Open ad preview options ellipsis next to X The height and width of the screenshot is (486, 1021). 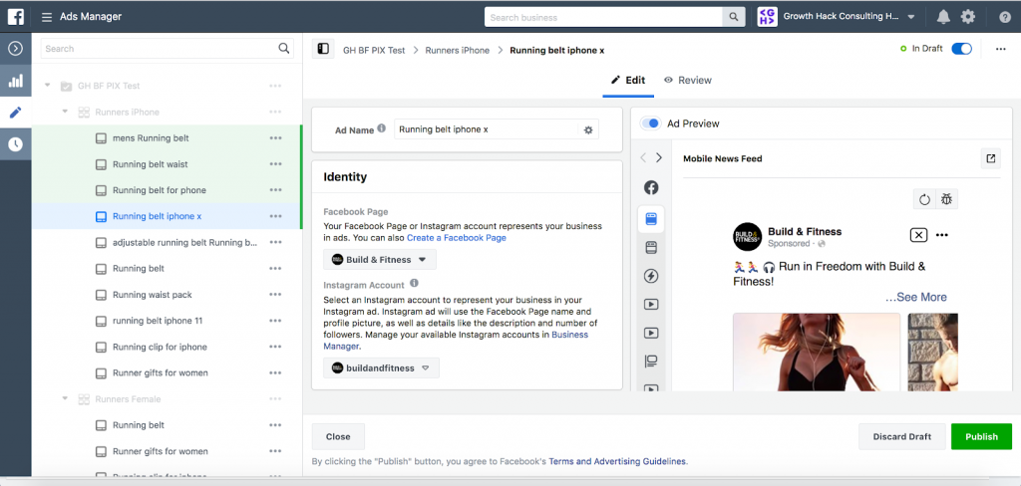tap(941, 235)
